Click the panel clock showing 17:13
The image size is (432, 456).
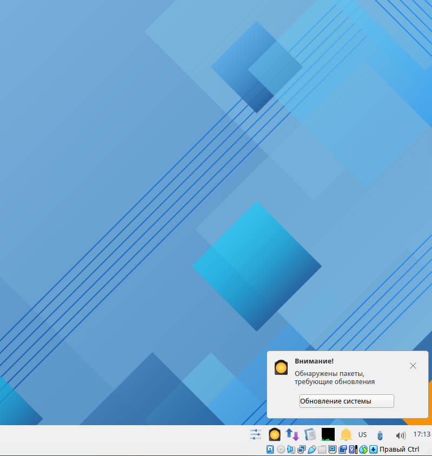(x=421, y=434)
